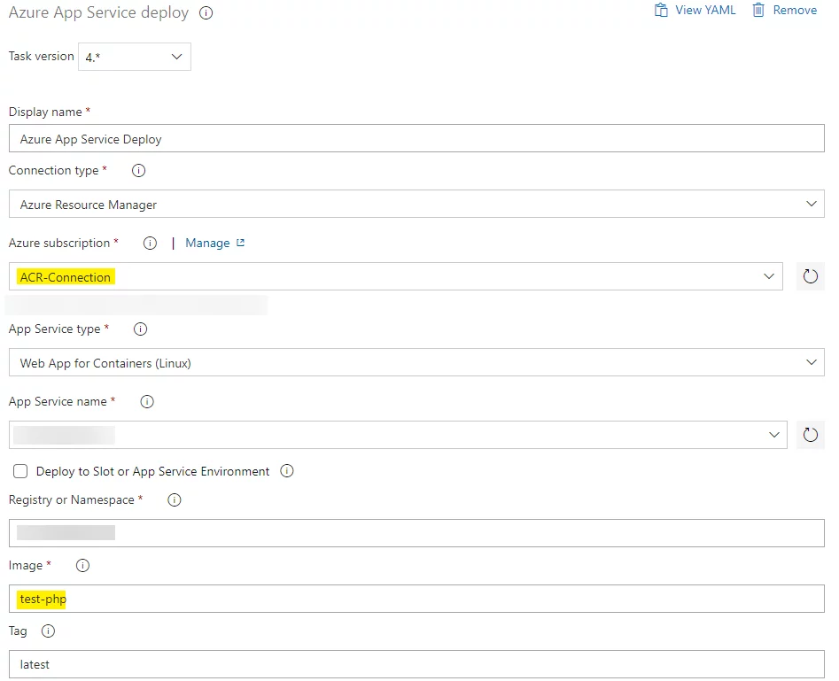Open the App Service name dropdown
The width and height of the screenshot is (839, 681).
[398, 435]
